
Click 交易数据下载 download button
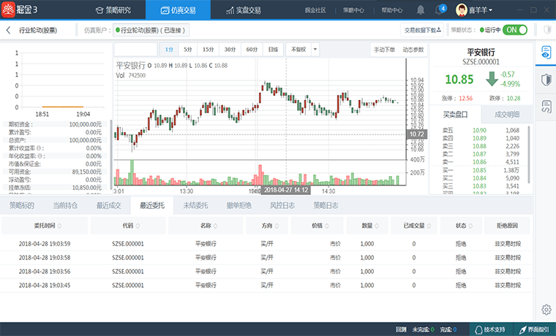[x=423, y=30]
